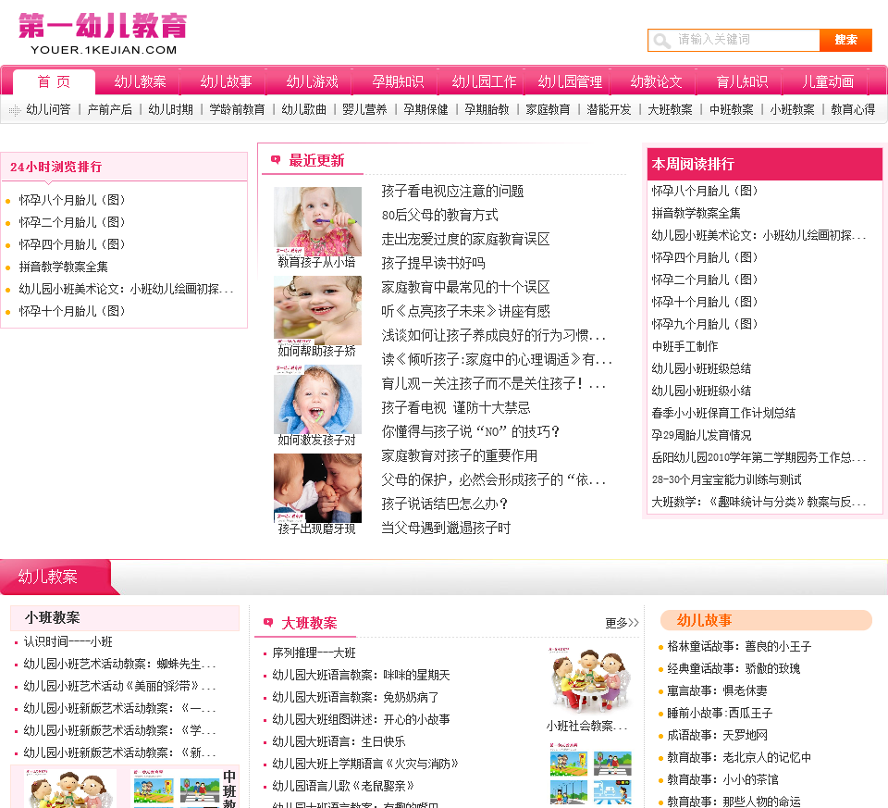The width and height of the screenshot is (888, 808).
Task: Open 幼儿园大班语言：生日快乐
Action: pos(339,741)
